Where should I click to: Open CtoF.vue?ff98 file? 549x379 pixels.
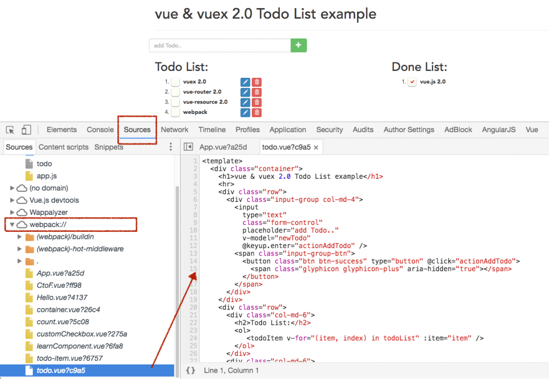point(59,286)
